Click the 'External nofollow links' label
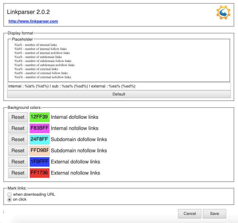 (76, 173)
